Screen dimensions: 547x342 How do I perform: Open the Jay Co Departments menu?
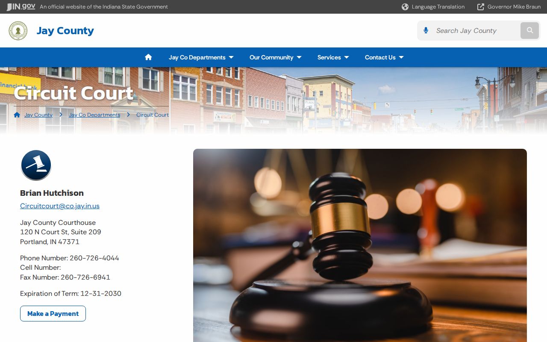(197, 57)
